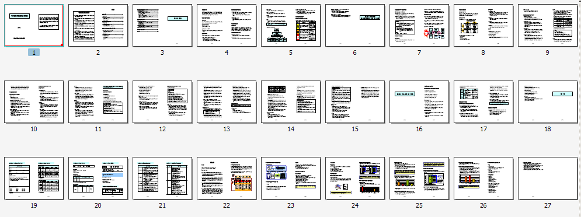Select page thumbnail 22
The width and height of the screenshot is (581, 217).
(x=227, y=178)
